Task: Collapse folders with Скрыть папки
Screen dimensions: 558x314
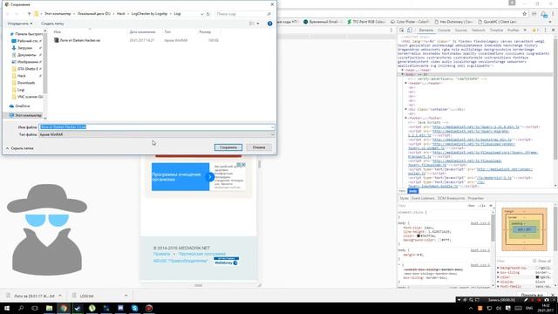Action: (x=20, y=148)
